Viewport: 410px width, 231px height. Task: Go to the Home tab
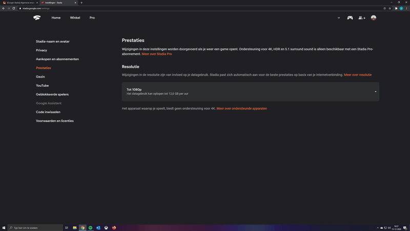[56, 18]
